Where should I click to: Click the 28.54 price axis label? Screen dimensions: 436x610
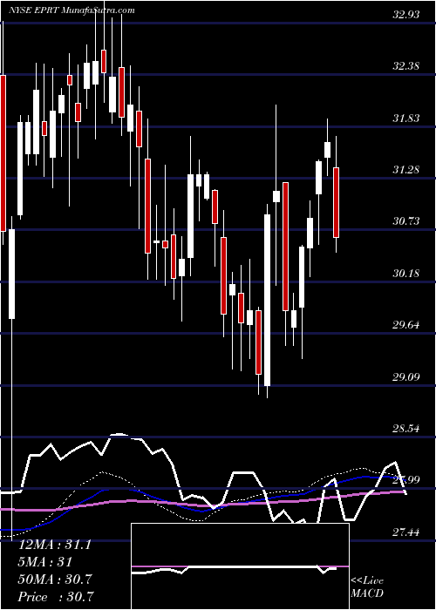pos(406,429)
